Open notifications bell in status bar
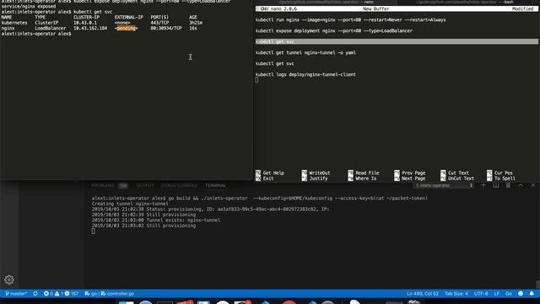540x304 pixels. pyautogui.click(x=532, y=294)
